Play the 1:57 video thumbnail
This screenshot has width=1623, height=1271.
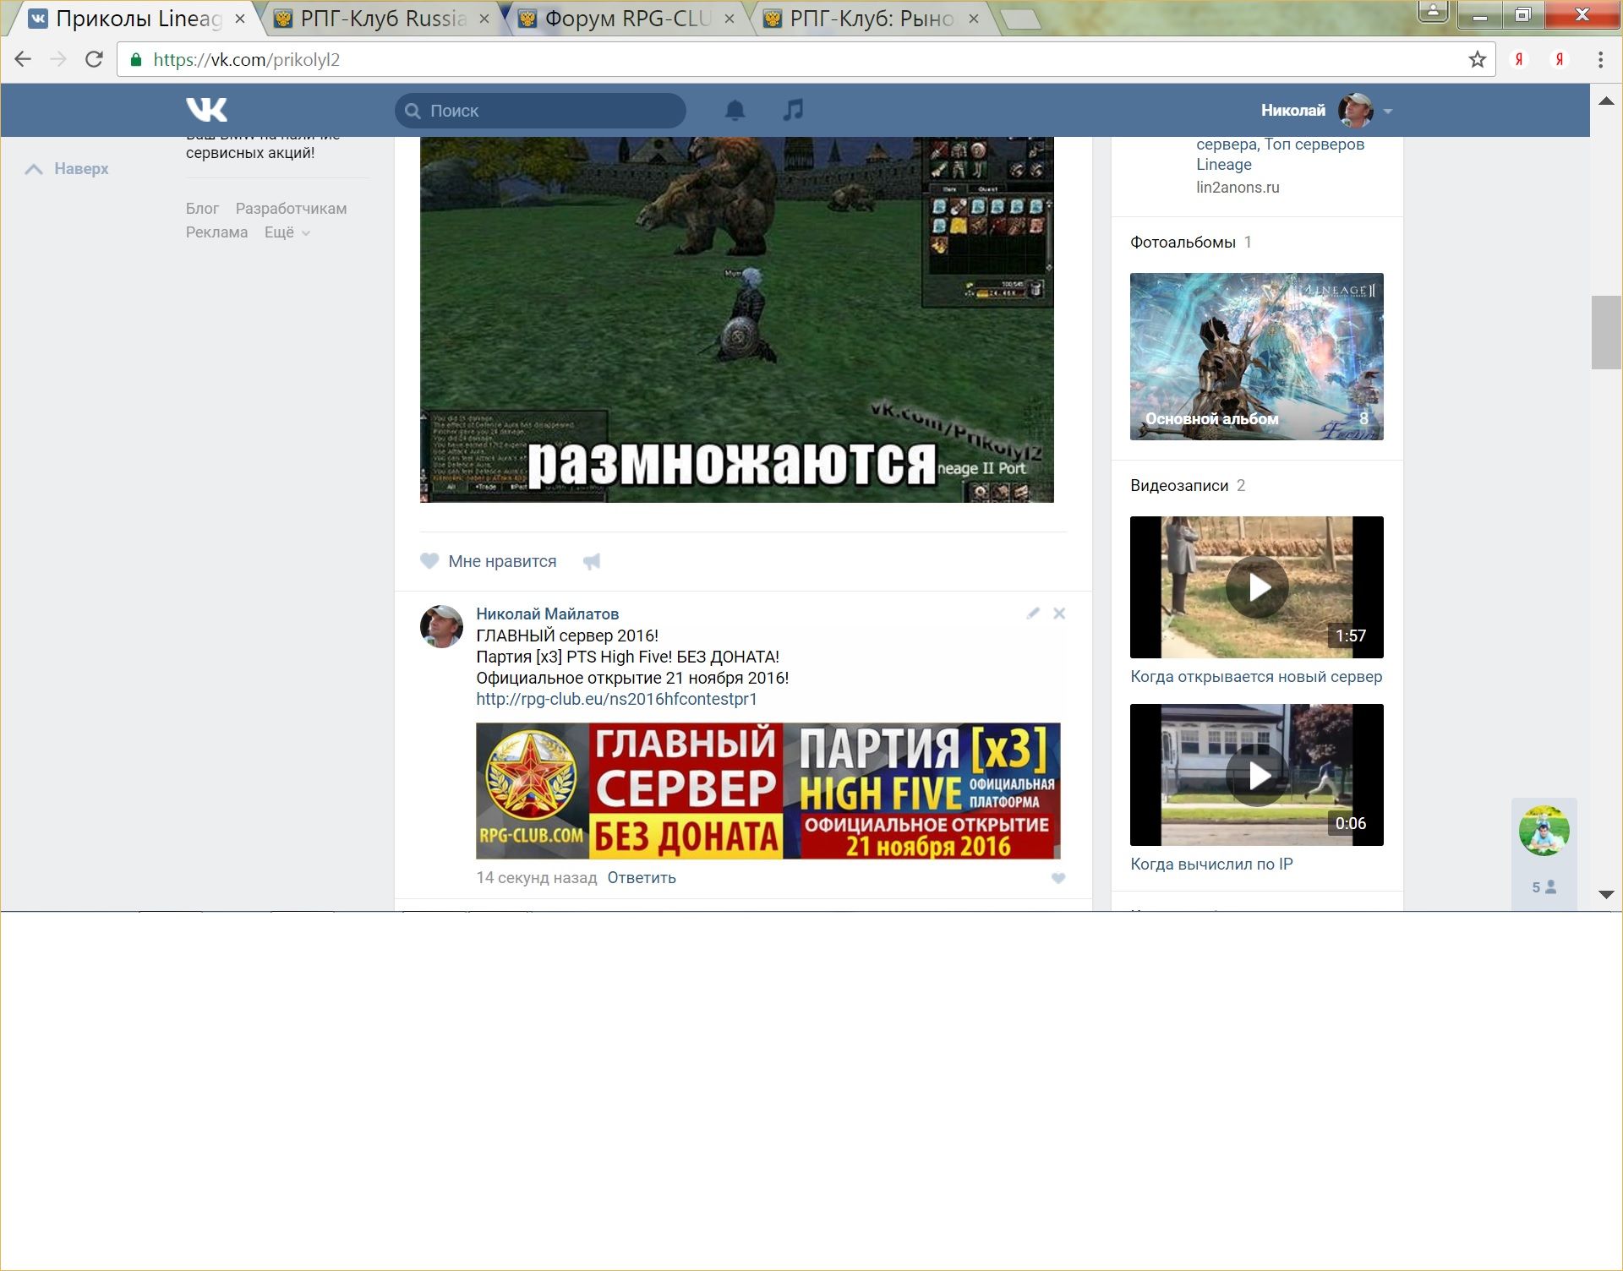(x=1257, y=587)
